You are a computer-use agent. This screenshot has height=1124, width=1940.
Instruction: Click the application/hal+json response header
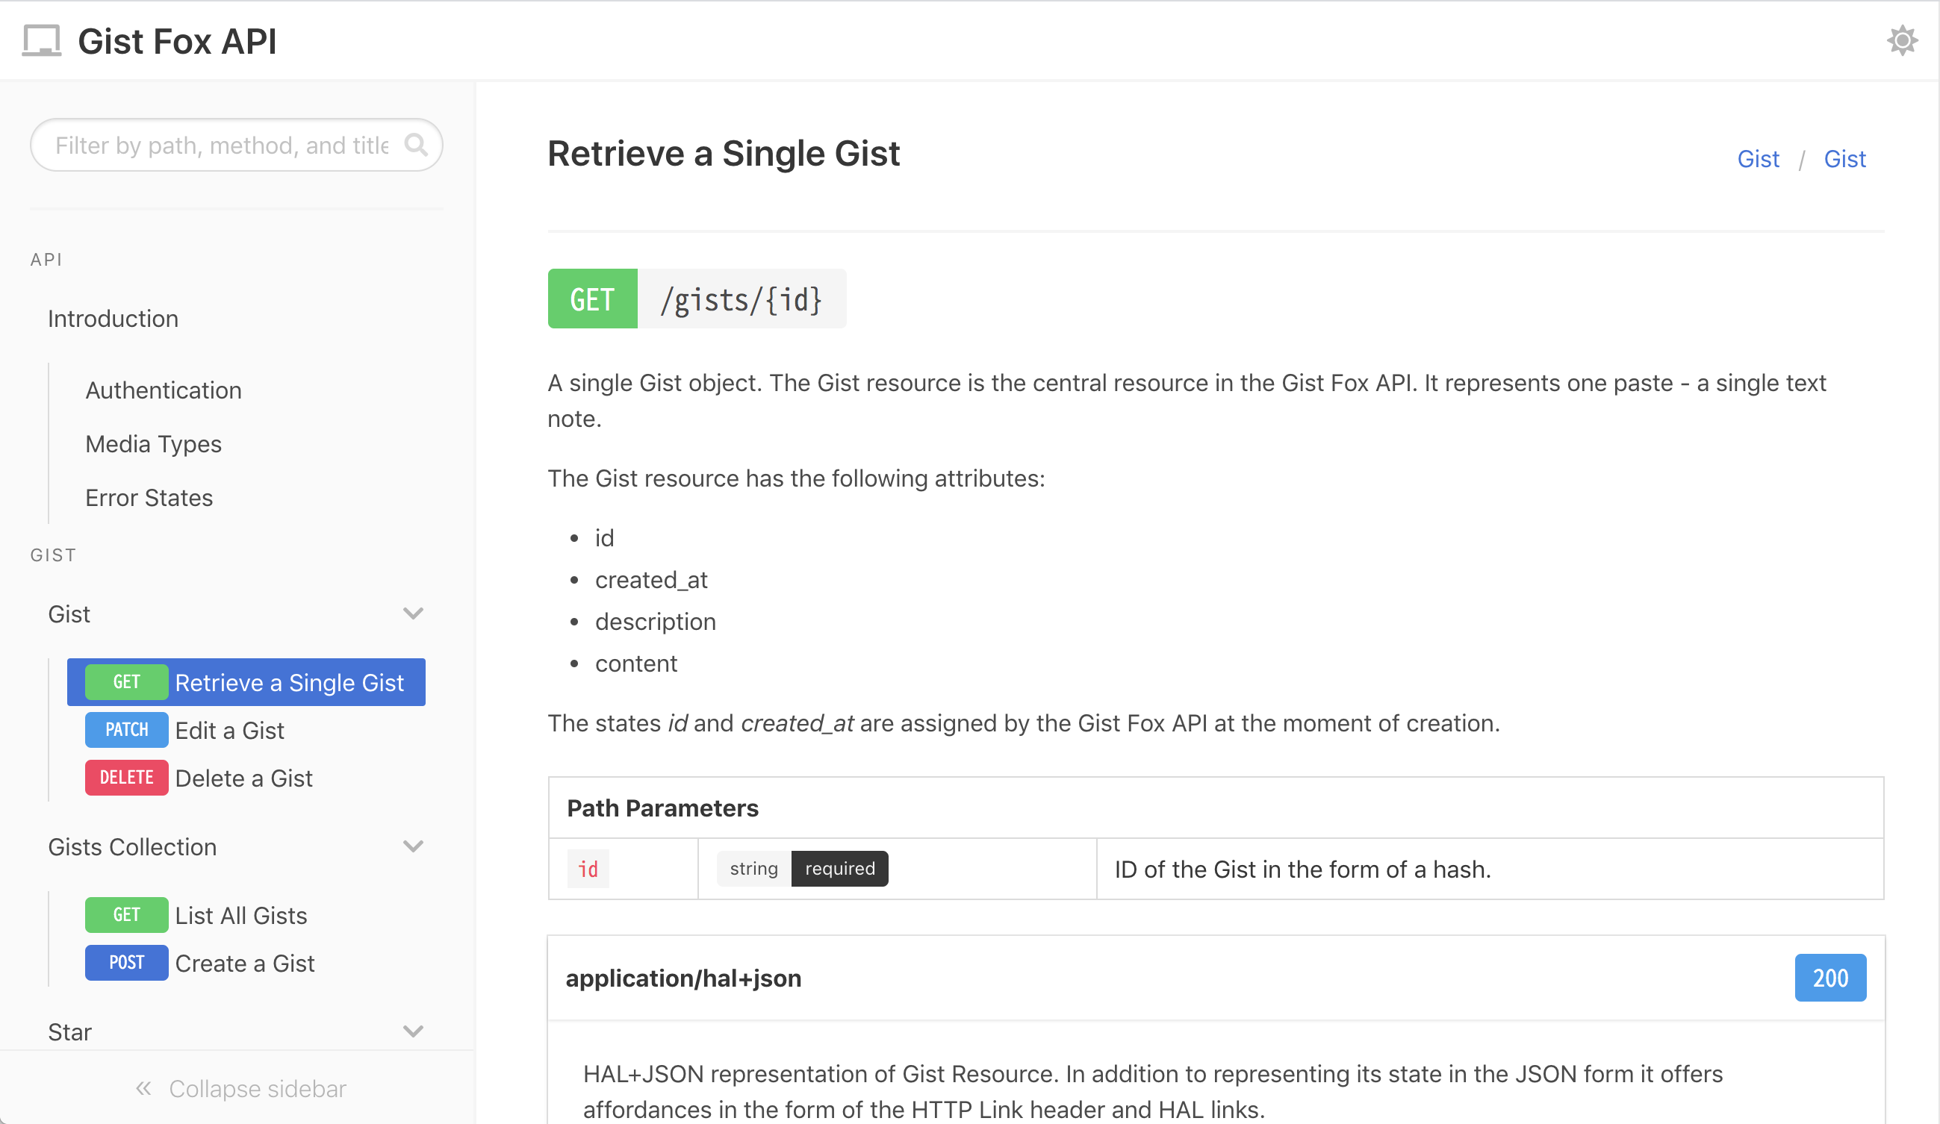pyautogui.click(x=683, y=978)
